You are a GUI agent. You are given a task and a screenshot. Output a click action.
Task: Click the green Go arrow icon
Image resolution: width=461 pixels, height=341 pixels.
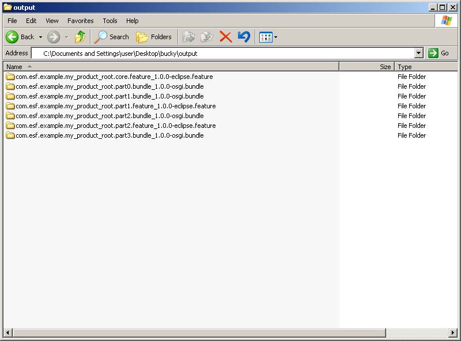(433, 53)
